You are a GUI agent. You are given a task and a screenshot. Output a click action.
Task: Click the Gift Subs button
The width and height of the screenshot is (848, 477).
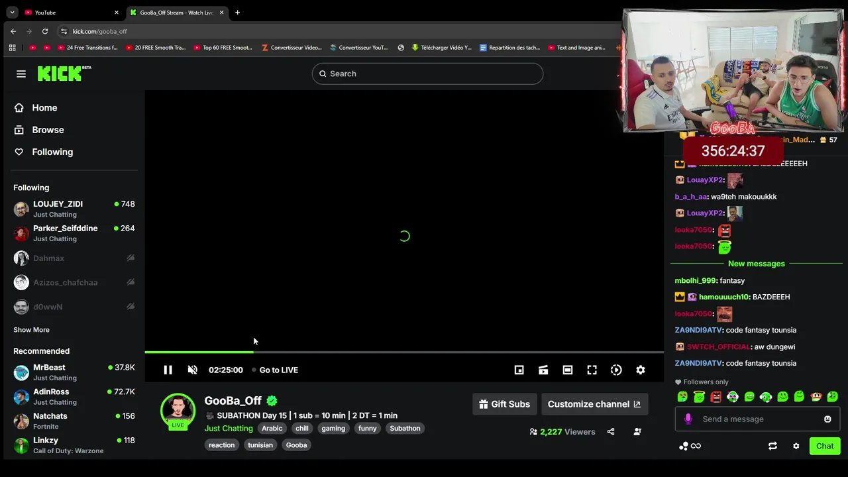point(504,404)
